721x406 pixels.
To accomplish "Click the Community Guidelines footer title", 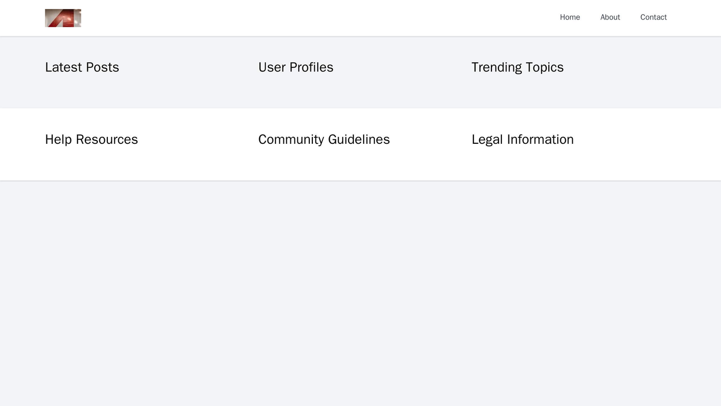I will click(324, 139).
